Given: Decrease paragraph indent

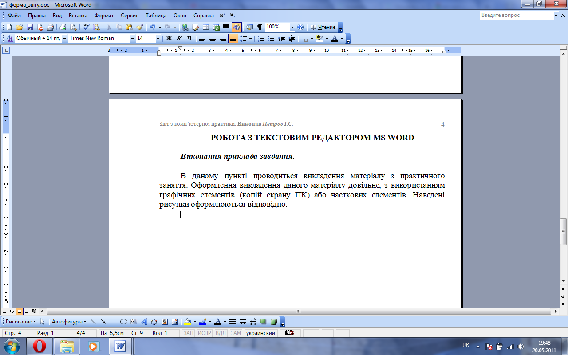Looking at the screenshot, I should pyautogui.click(x=281, y=39).
